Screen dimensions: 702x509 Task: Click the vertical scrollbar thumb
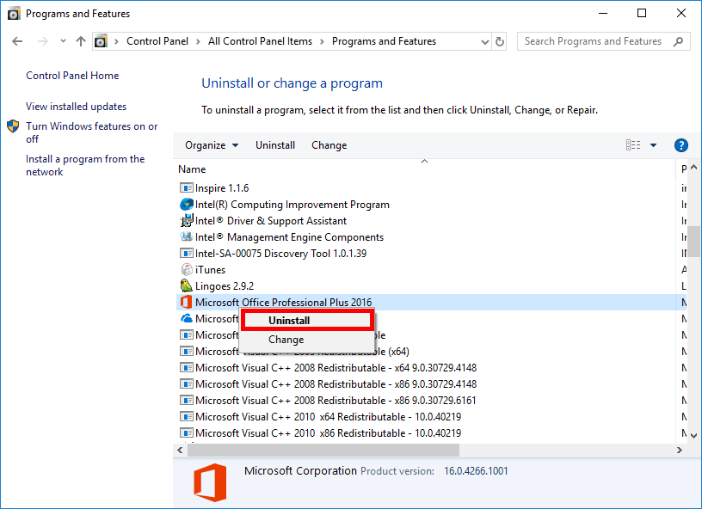[694, 241]
